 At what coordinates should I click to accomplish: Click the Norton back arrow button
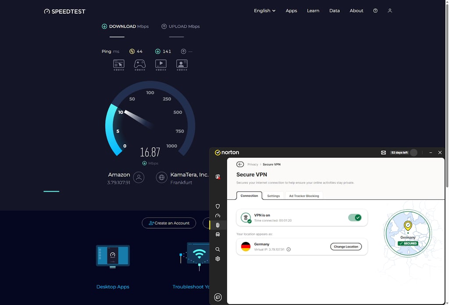pyautogui.click(x=240, y=164)
